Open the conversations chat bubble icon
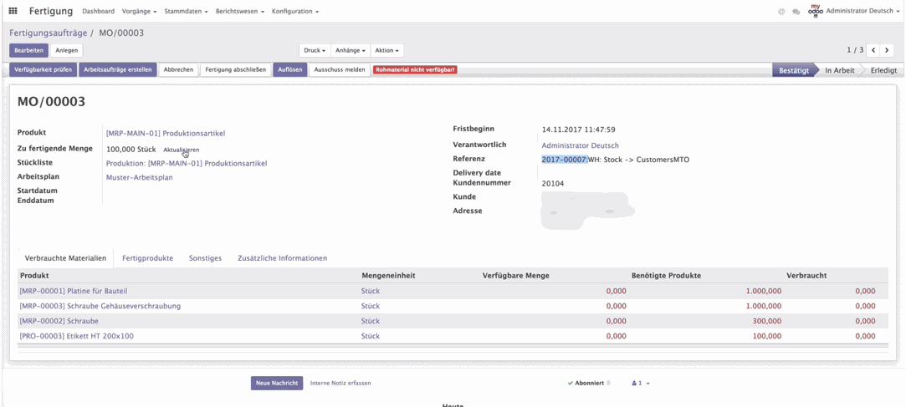906x407 pixels. click(796, 12)
